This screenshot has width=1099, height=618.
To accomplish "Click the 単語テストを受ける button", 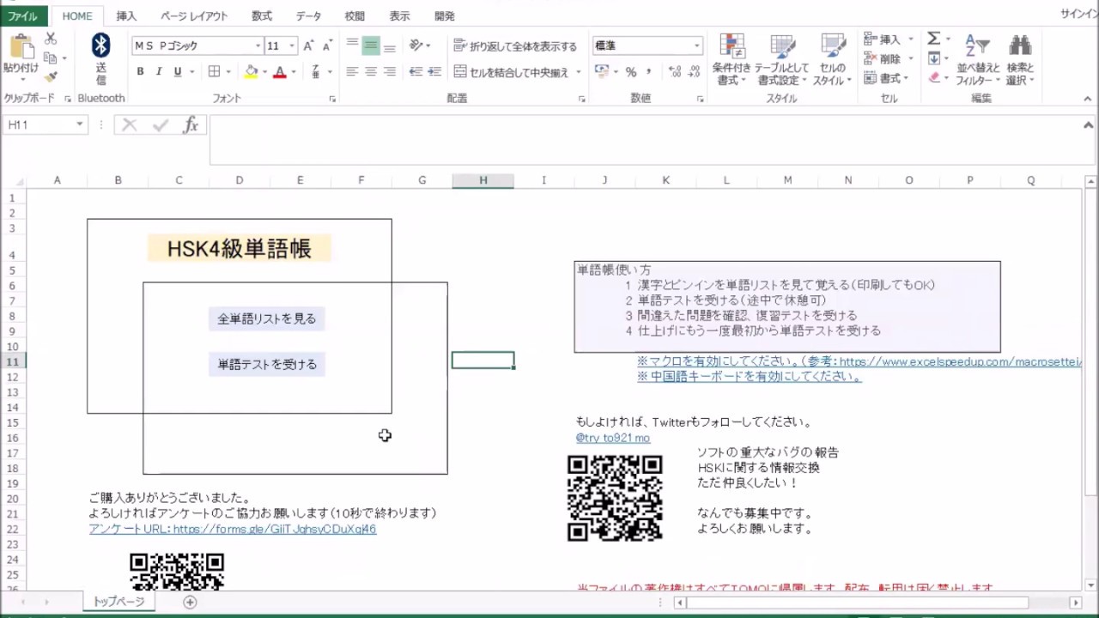I will (x=267, y=365).
